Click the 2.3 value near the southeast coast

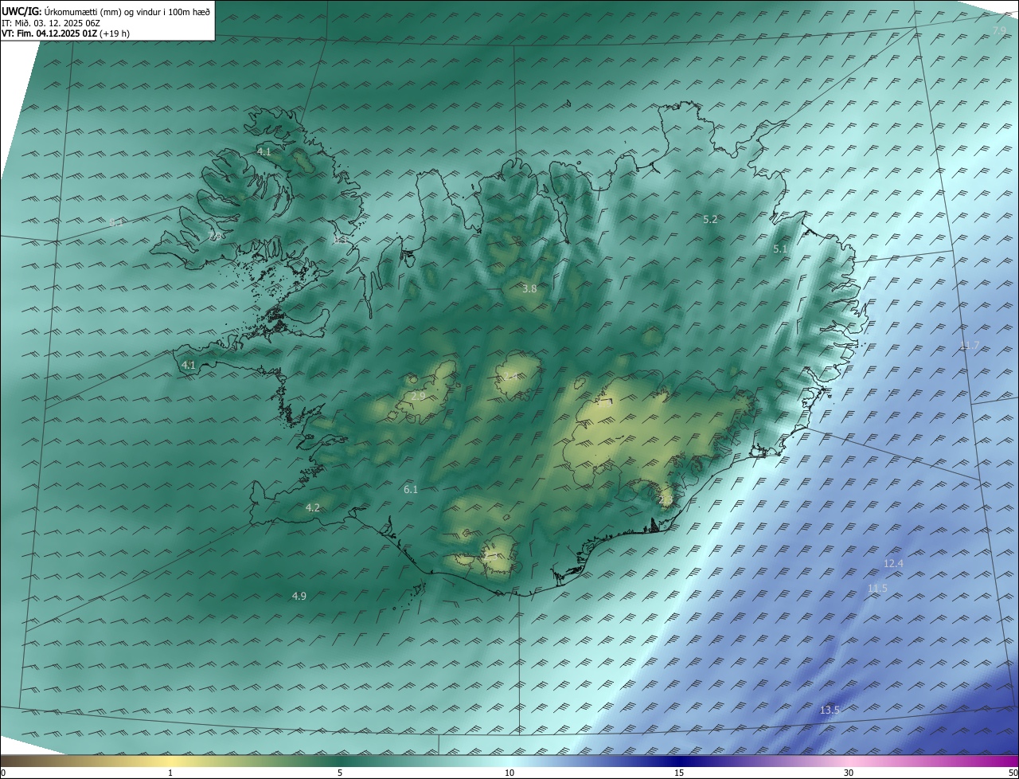[666, 500]
